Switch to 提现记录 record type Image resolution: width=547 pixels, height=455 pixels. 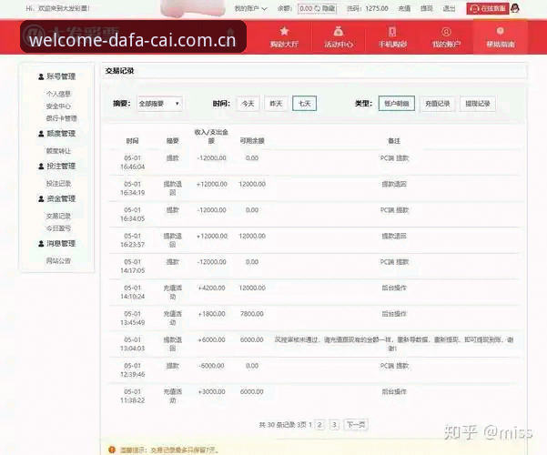[478, 104]
